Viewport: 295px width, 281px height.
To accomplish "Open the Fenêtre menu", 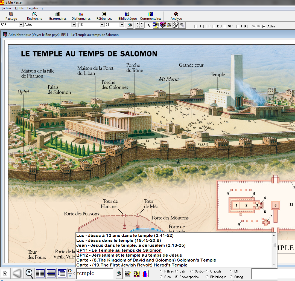I will point(33,8).
